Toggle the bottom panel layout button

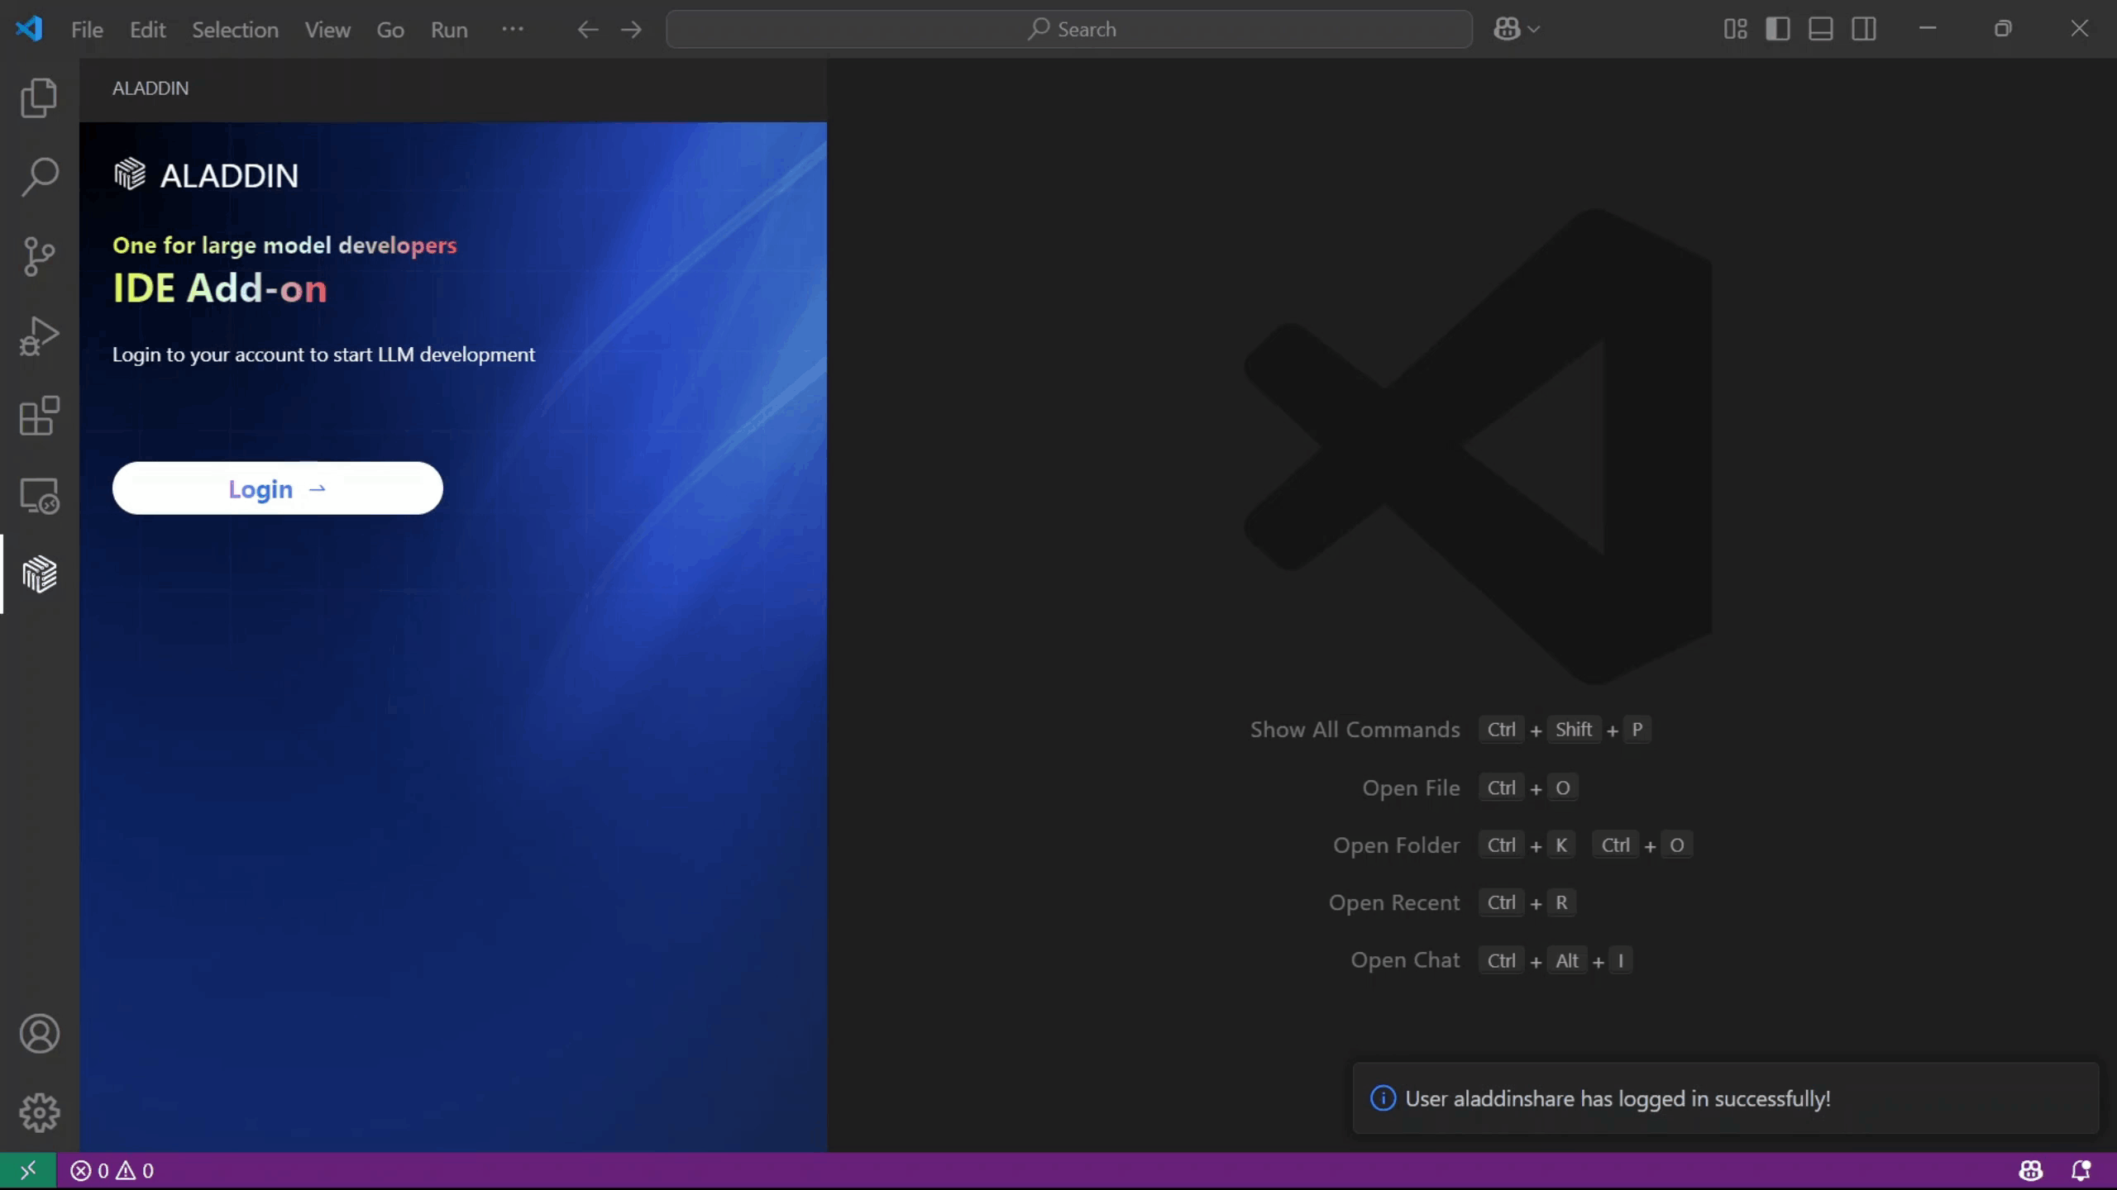(1821, 29)
